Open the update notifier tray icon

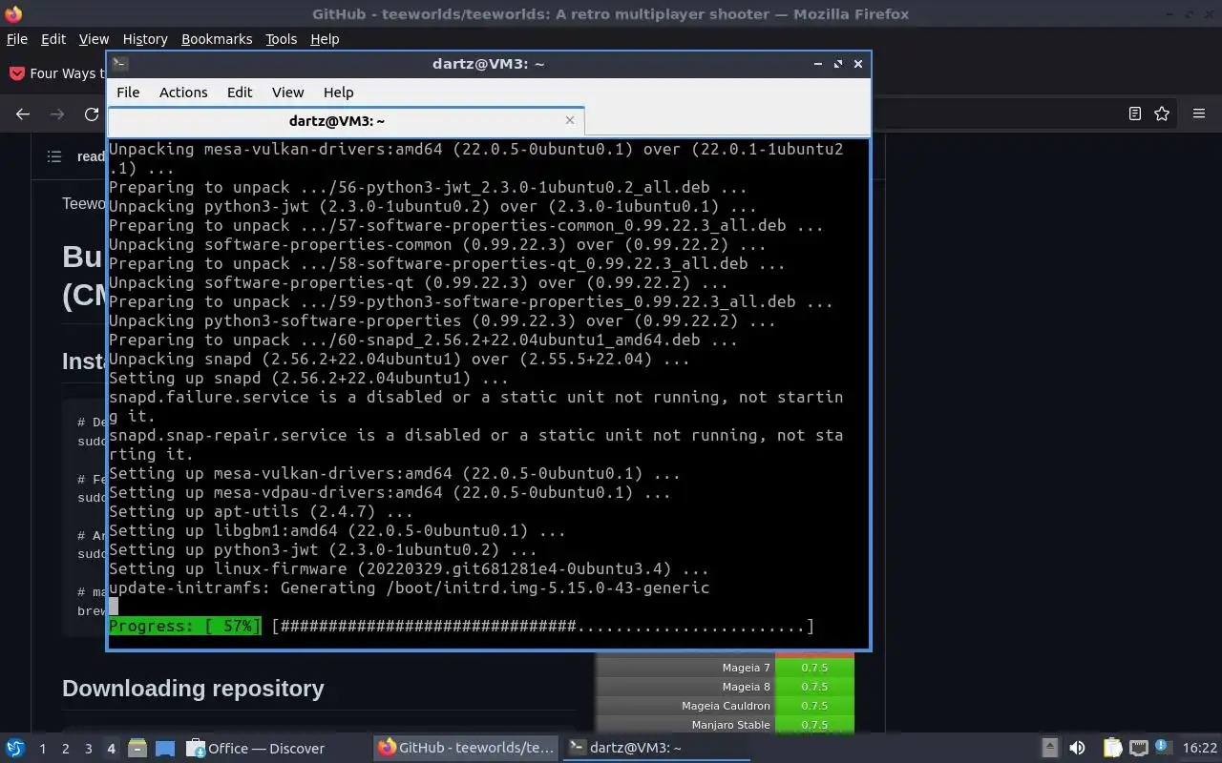(1163, 748)
